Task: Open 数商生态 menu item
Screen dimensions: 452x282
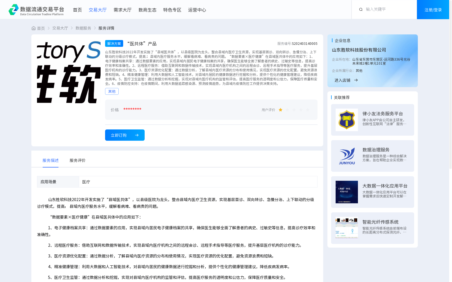Action: (147, 10)
